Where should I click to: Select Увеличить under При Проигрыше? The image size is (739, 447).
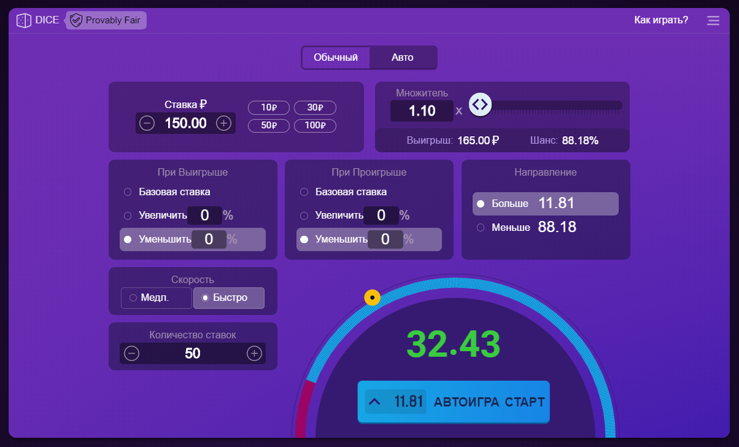(x=332, y=215)
